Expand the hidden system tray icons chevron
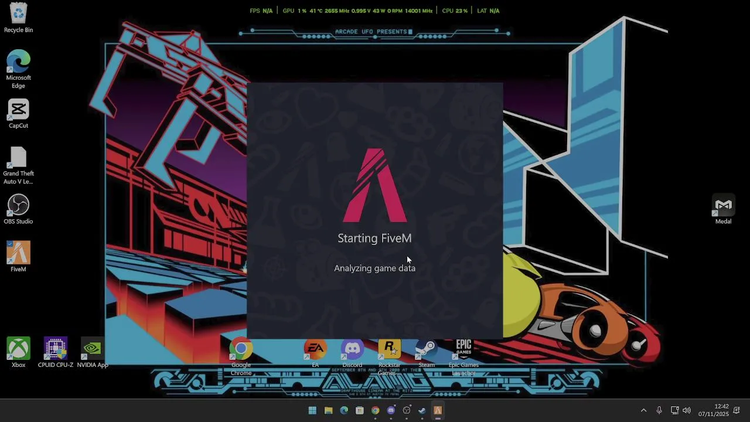The width and height of the screenshot is (750, 422). point(643,410)
